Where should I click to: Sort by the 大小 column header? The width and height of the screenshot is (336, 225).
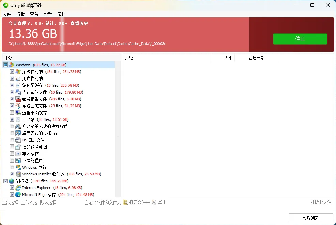(x=223, y=58)
